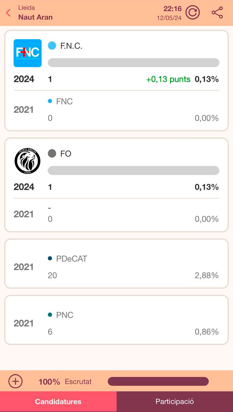
Task: Click the light blue F.N.C. color dot
Action: [x=52, y=45]
